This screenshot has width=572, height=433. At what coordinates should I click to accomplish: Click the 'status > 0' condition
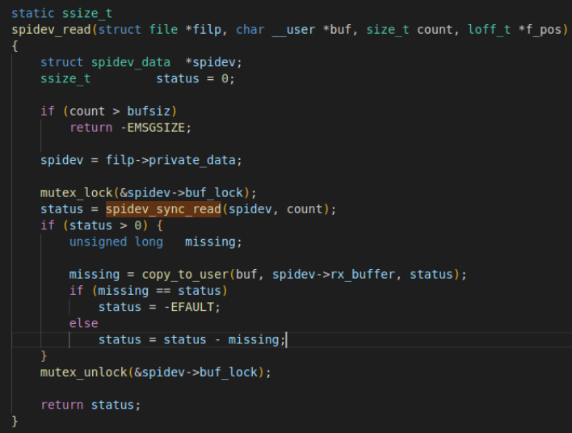(105, 225)
